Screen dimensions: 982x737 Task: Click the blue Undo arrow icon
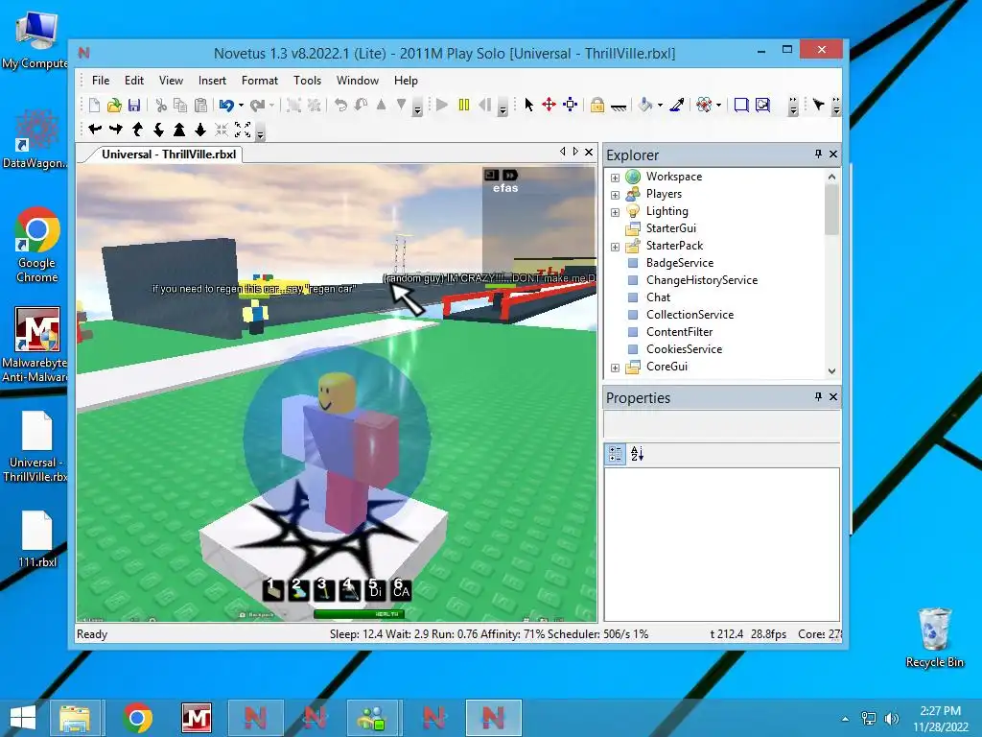coord(226,106)
